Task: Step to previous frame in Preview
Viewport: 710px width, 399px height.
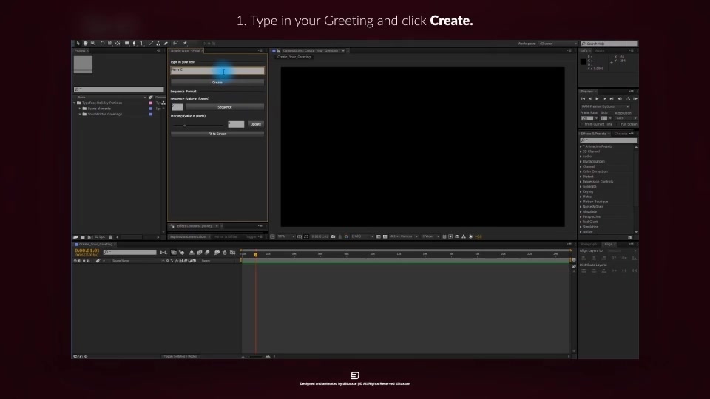Action: tap(590, 98)
